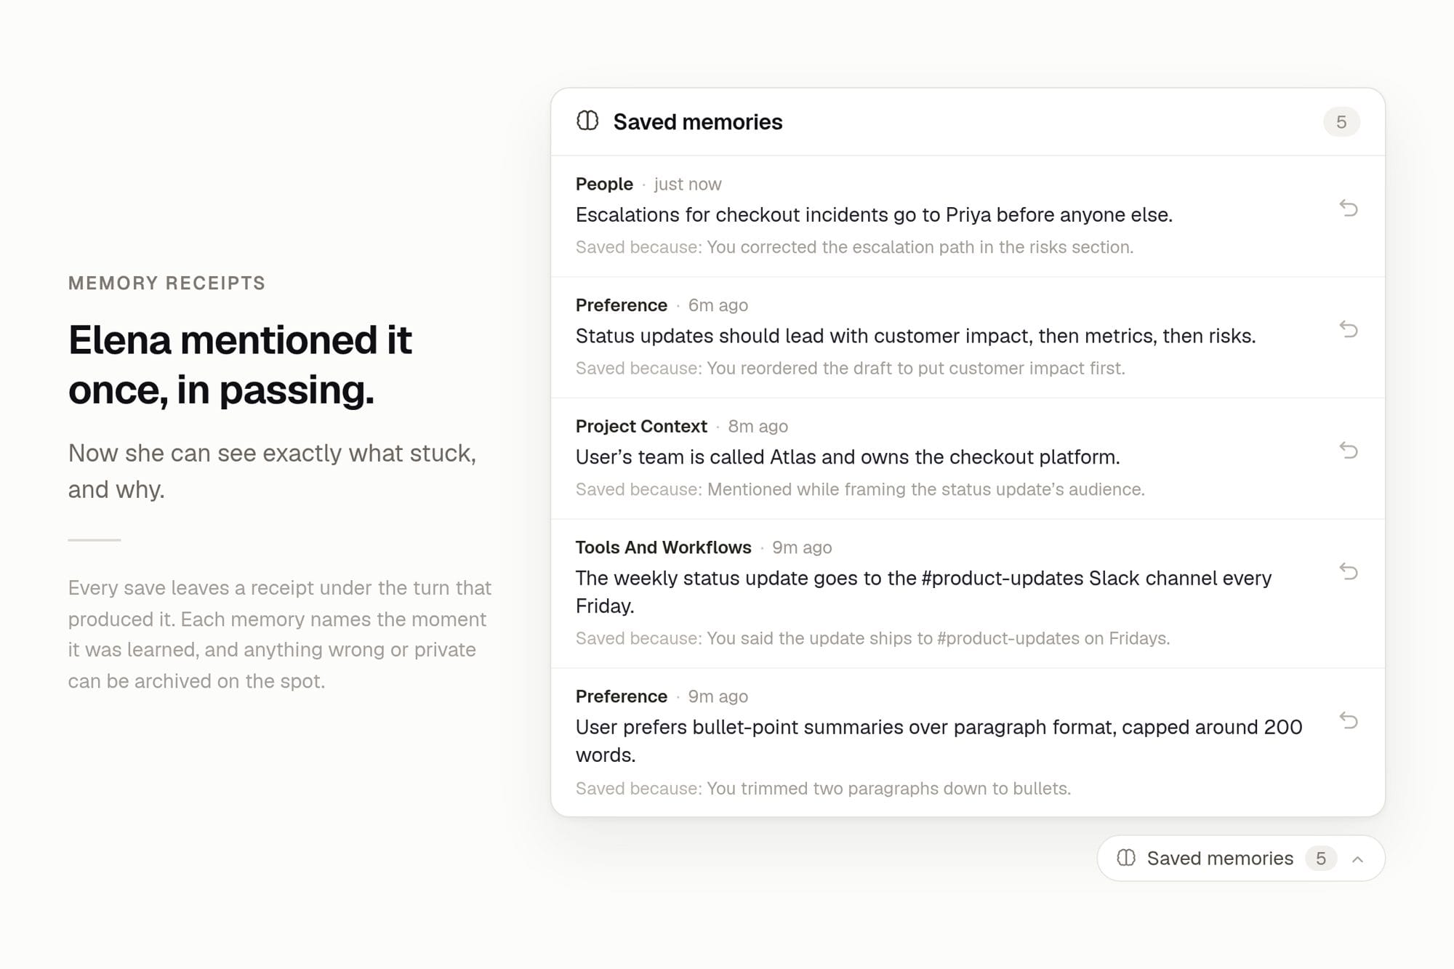Open the Atlas checkout platform memory text

(848, 457)
